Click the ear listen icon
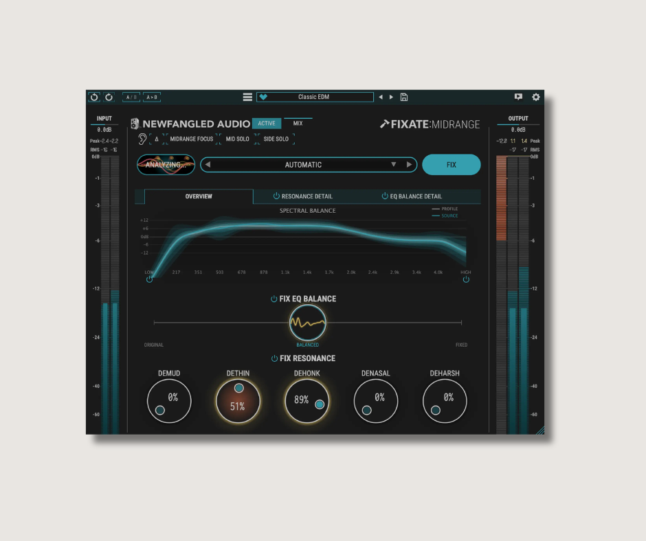The height and width of the screenshot is (541, 646). (142, 139)
